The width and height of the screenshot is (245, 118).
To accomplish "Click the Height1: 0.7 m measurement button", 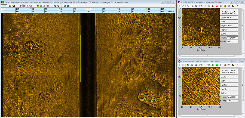I will pos(229,26).
